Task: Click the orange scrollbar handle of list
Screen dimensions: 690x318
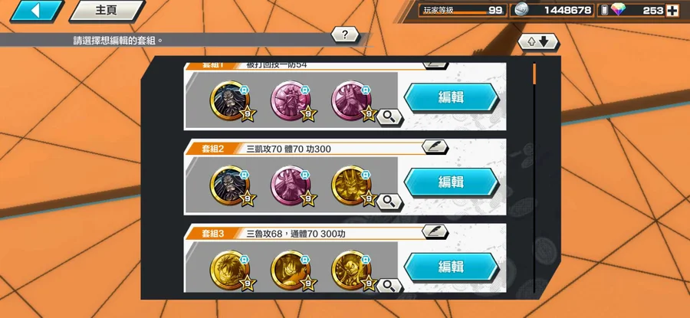Action: 534,74
